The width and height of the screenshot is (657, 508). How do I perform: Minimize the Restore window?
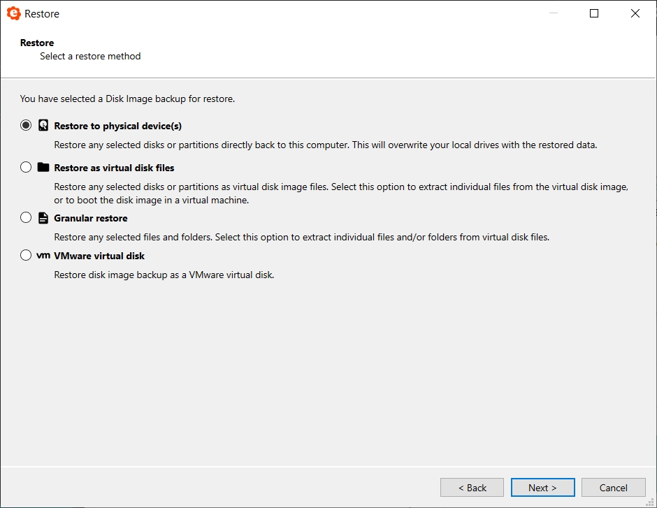tap(553, 13)
